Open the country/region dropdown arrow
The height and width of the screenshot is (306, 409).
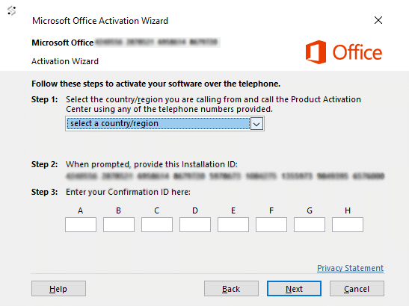click(256, 124)
